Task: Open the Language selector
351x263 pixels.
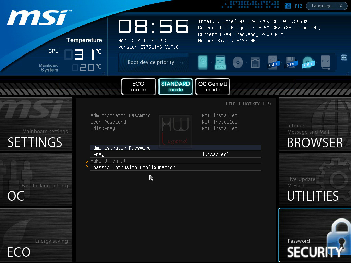Action: point(322,6)
